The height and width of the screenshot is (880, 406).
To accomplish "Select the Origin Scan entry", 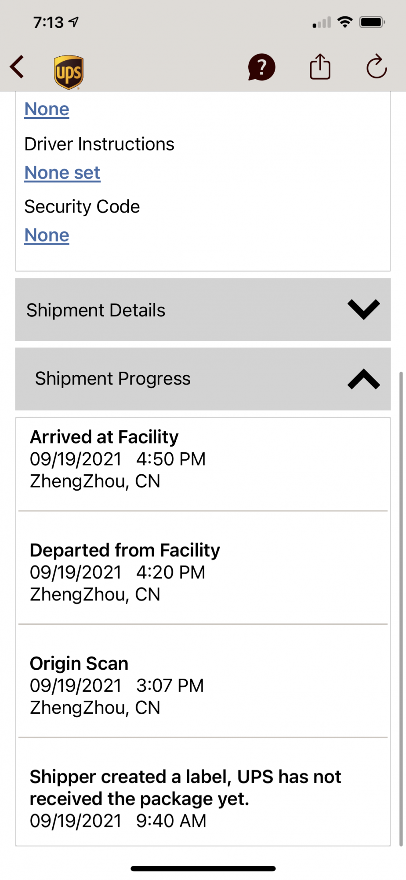I will [x=202, y=685].
